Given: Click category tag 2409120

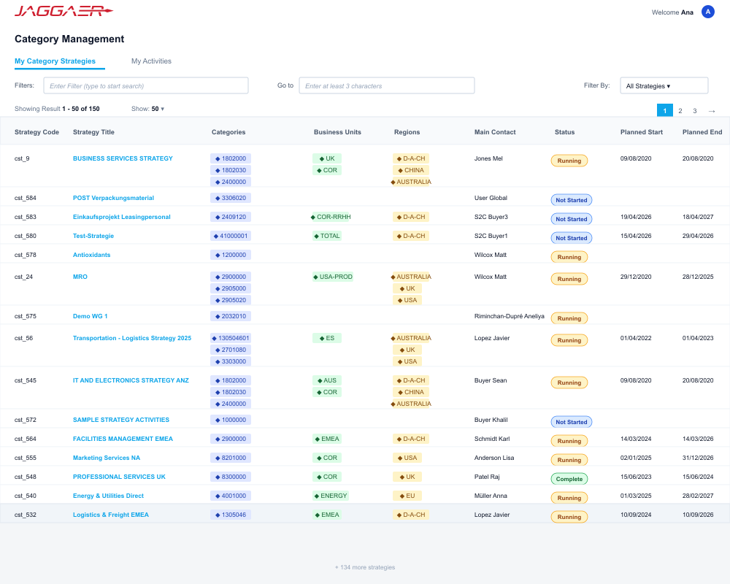Looking at the screenshot, I should click(x=231, y=217).
